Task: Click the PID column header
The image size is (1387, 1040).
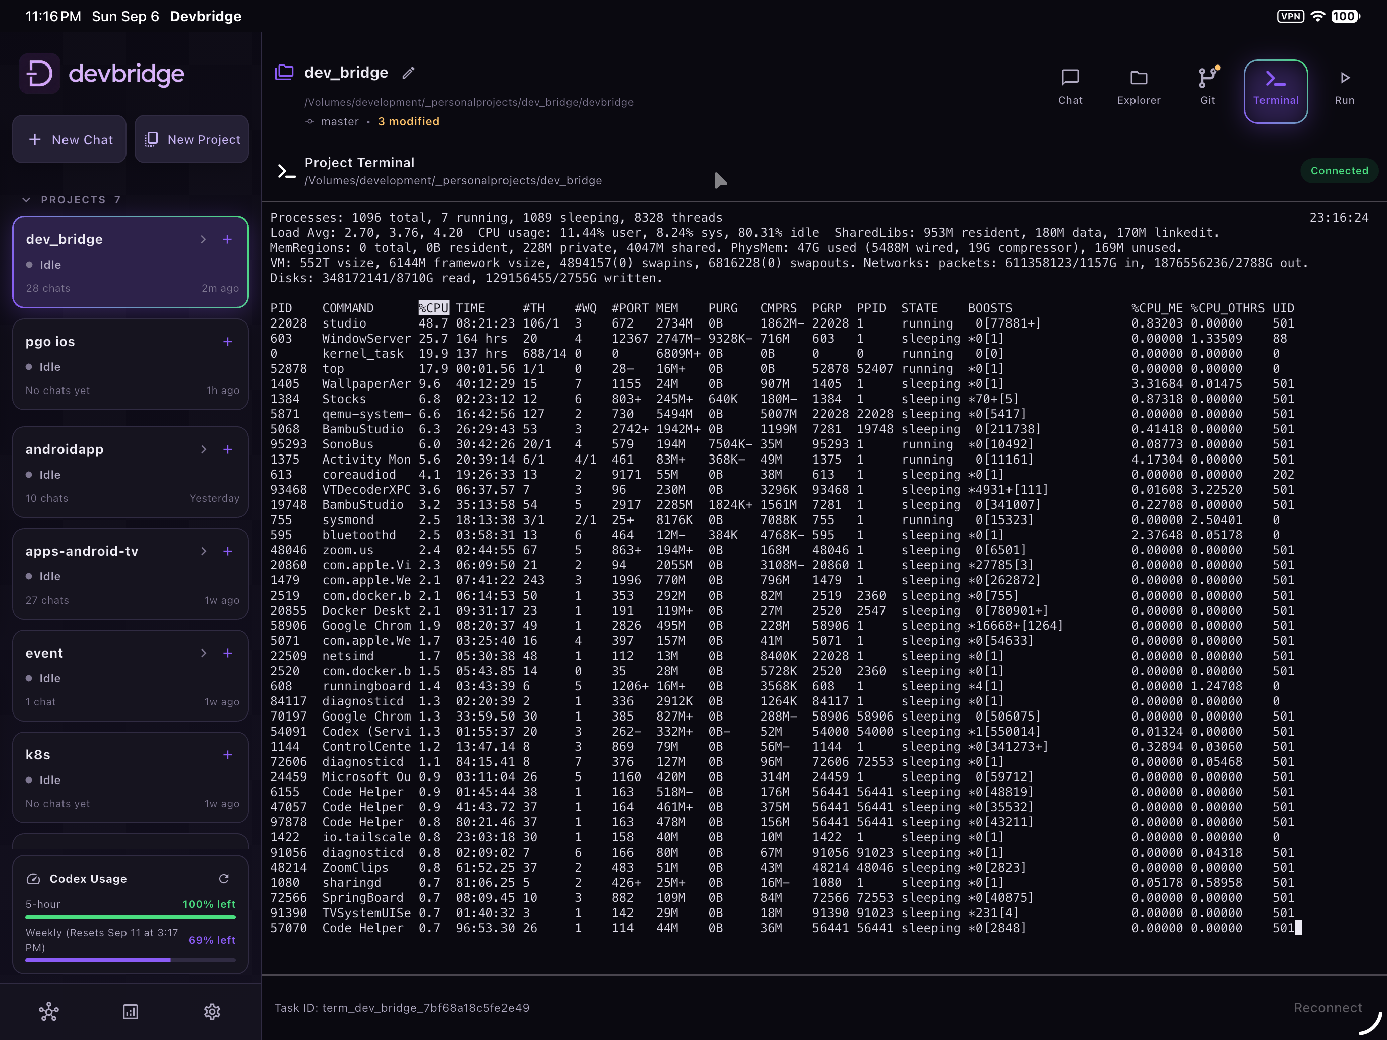Action: tap(281, 308)
